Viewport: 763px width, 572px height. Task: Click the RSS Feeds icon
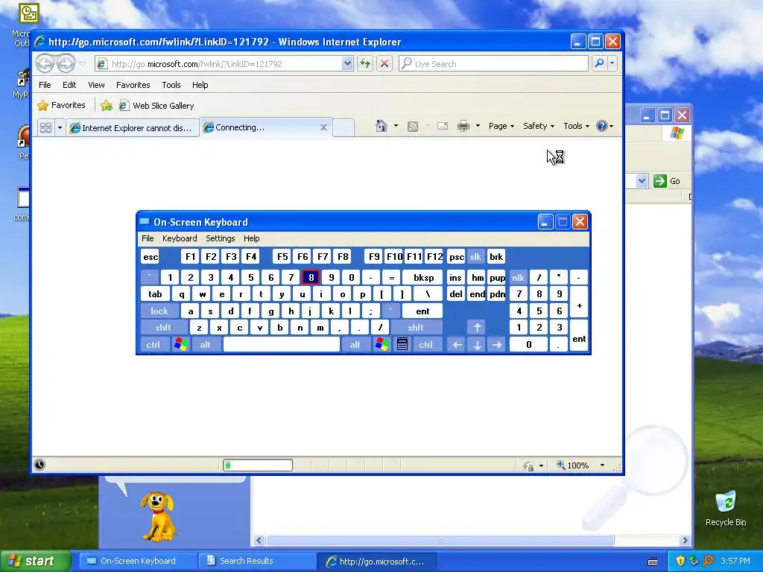click(x=413, y=127)
